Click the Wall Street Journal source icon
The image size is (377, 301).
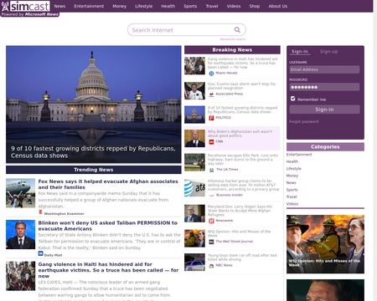coord(211,242)
